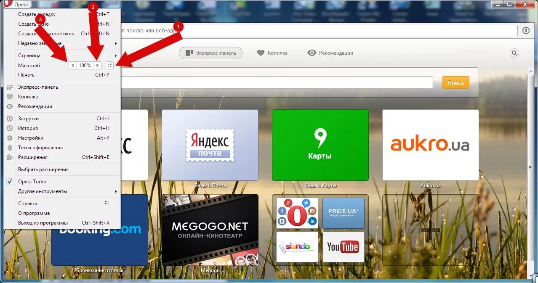The height and width of the screenshot is (283, 538).
Task: Click the downloads arrow icon right of address bar
Action: point(526,31)
